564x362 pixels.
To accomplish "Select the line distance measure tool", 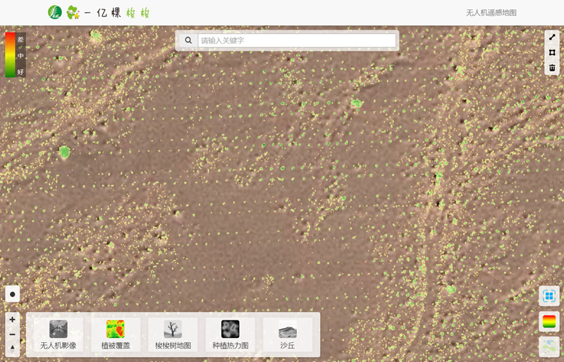I will coord(552,37).
